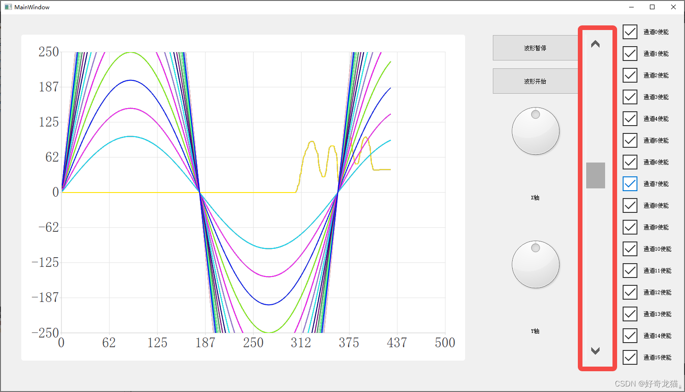This screenshot has width=685, height=392.
Task: Toggle the blue-highlighted 通道7使能 checkbox
Action: tap(630, 184)
